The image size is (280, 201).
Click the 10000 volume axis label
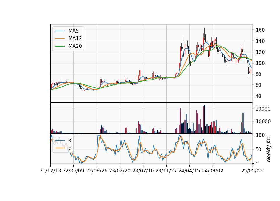click(x=263, y=121)
